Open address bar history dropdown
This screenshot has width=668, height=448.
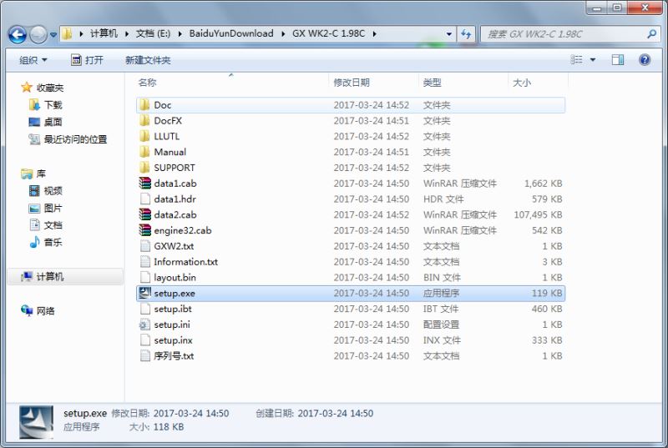pos(449,34)
